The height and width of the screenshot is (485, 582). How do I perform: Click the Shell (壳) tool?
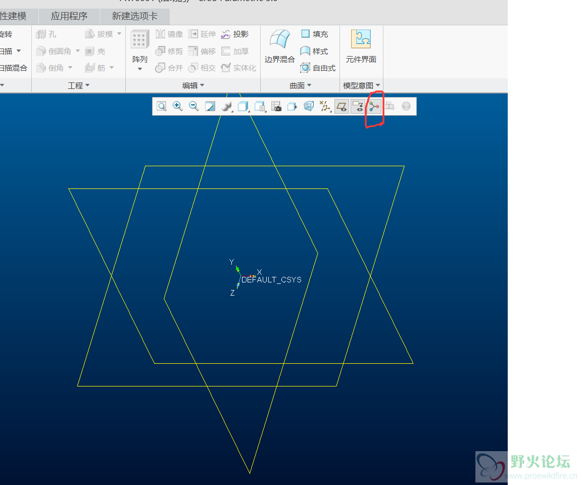(x=95, y=51)
